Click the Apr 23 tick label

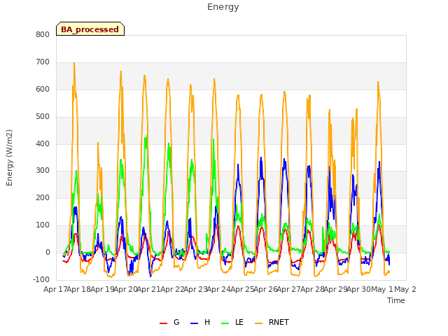coord(195,289)
